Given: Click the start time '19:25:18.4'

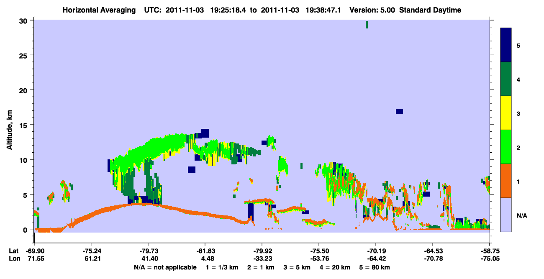Looking at the screenshot, I should [228, 10].
